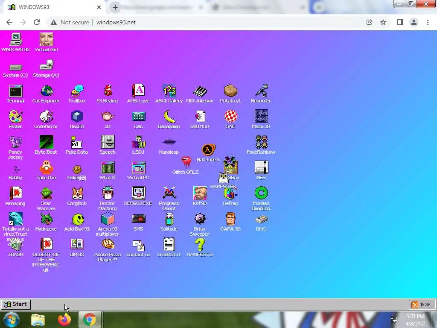Open the Terminal desktop icon
The width and height of the screenshot is (437, 328).
[15, 91]
